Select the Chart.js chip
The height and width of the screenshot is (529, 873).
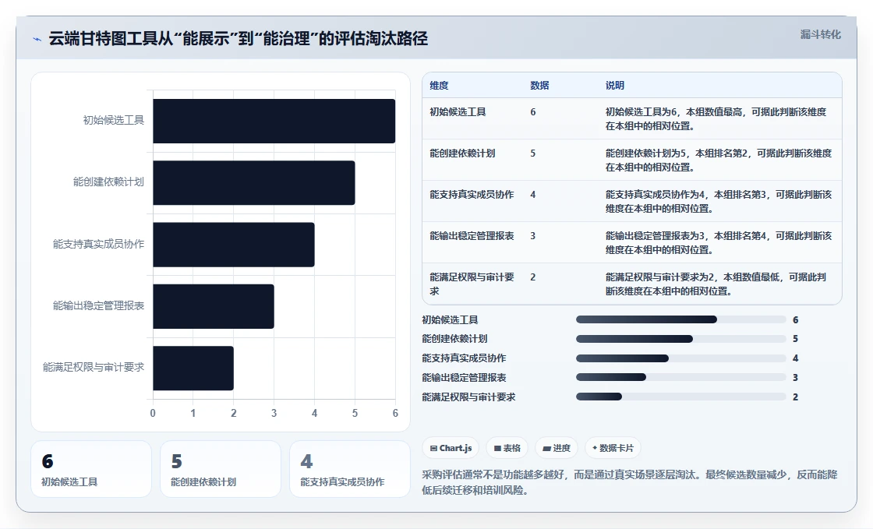(x=451, y=448)
